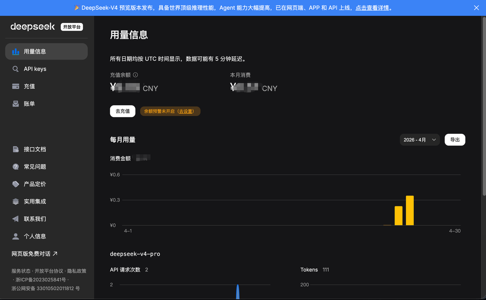Click the question mark icon beside 常见问题
The image size is (486, 300).
tap(16, 167)
